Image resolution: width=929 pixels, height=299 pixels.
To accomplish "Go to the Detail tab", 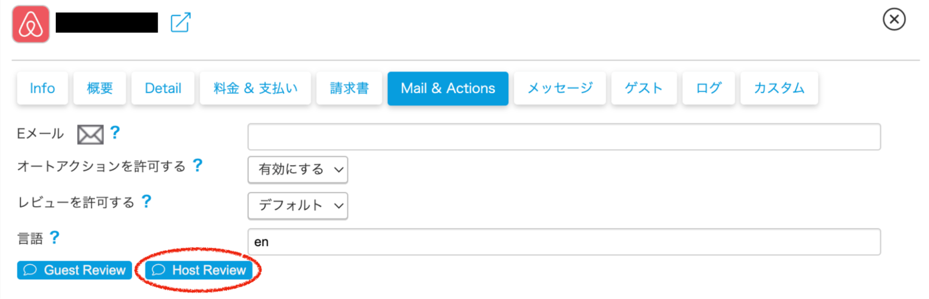I will pyautogui.click(x=163, y=88).
